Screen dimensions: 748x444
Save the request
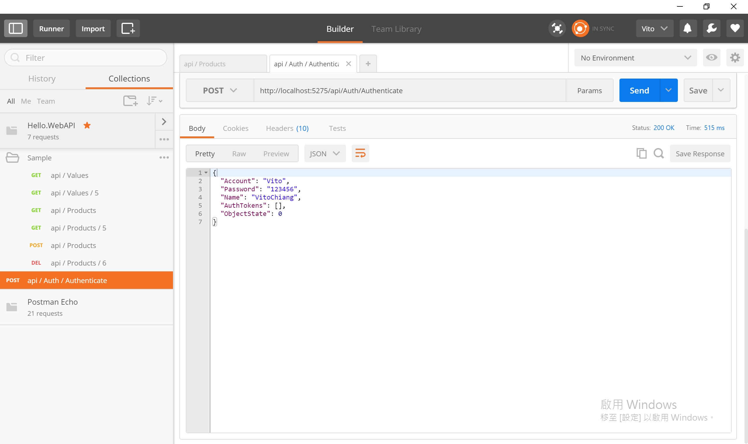[x=698, y=90]
